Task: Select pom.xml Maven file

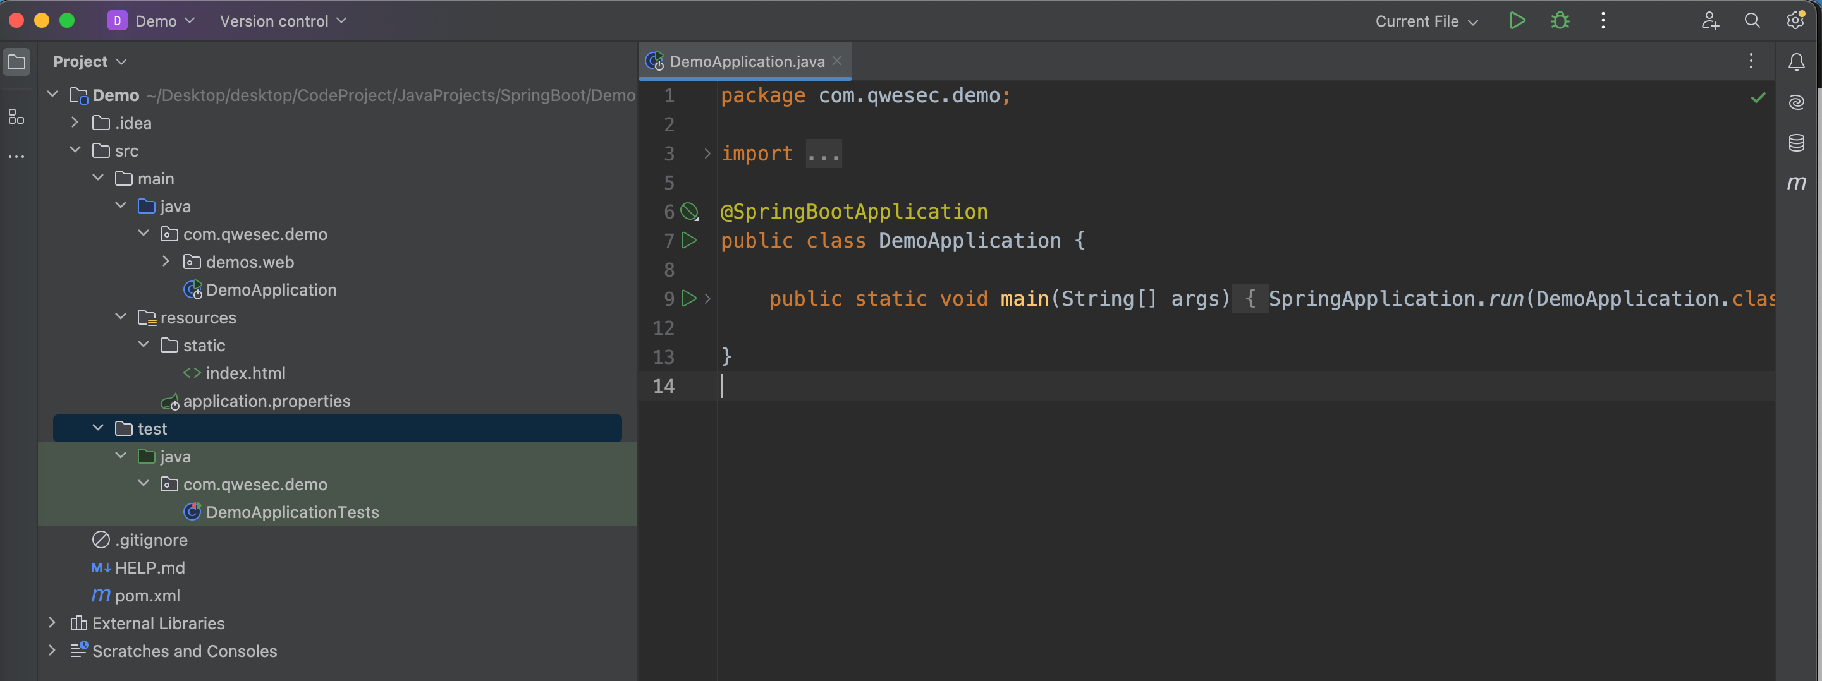Action: (x=147, y=596)
